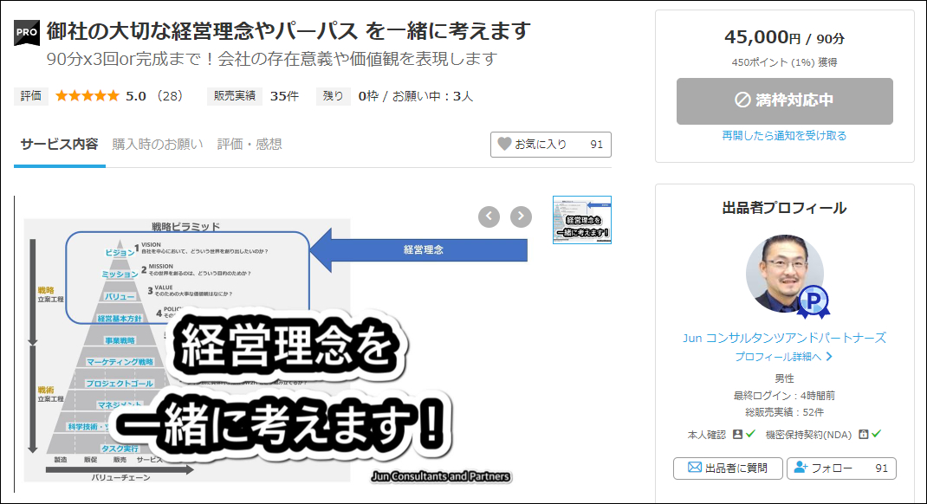
Task: Click the envelope icon in 出品者に質問
Action: 695,468
